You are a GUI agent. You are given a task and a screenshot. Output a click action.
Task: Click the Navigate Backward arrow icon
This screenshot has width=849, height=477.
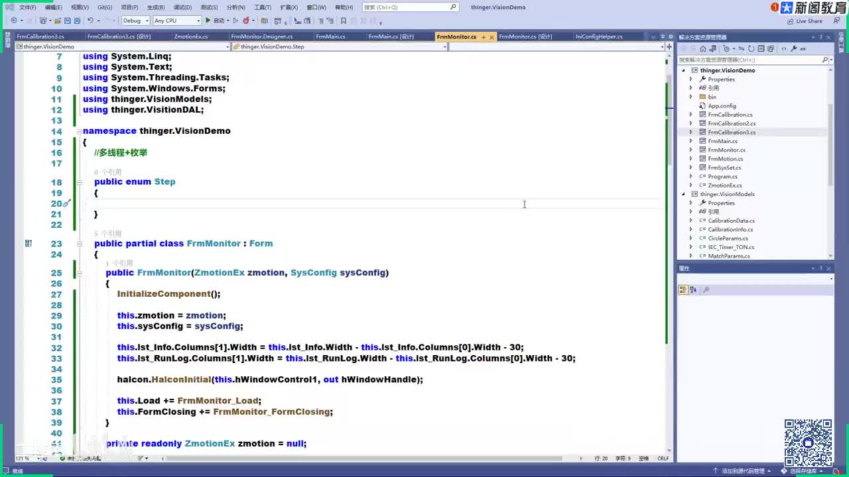pyautogui.click(x=14, y=21)
